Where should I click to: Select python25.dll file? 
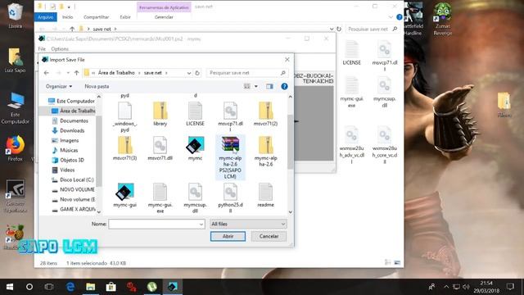click(x=230, y=198)
